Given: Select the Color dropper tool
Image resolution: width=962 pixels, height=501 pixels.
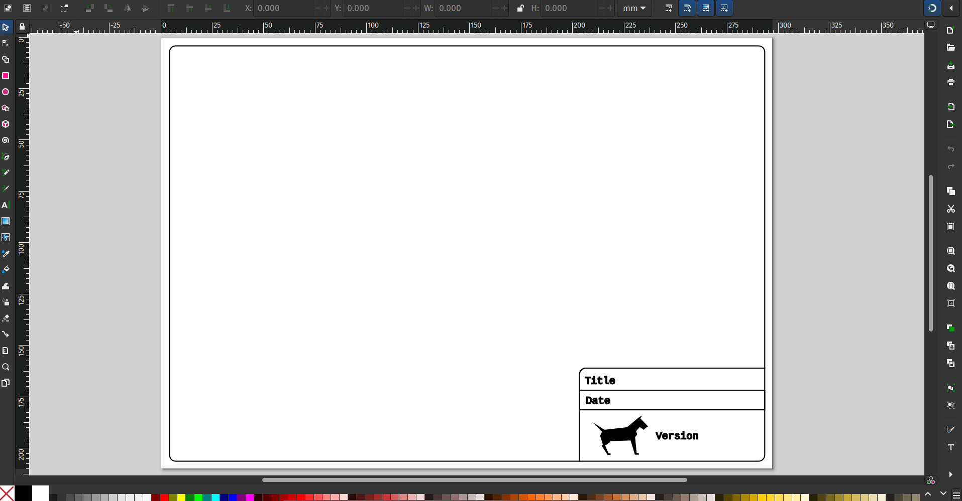Looking at the screenshot, I should pyautogui.click(x=6, y=254).
